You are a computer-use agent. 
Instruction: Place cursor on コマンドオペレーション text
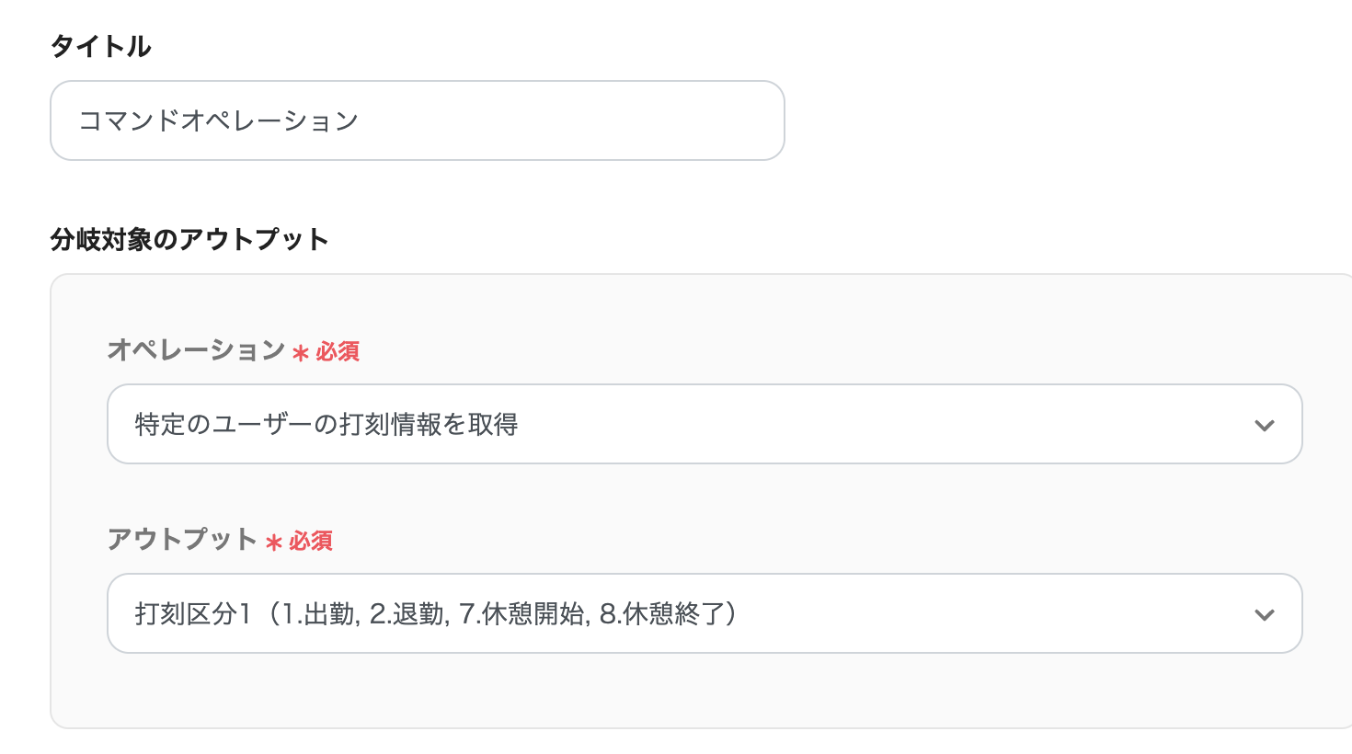[218, 120]
